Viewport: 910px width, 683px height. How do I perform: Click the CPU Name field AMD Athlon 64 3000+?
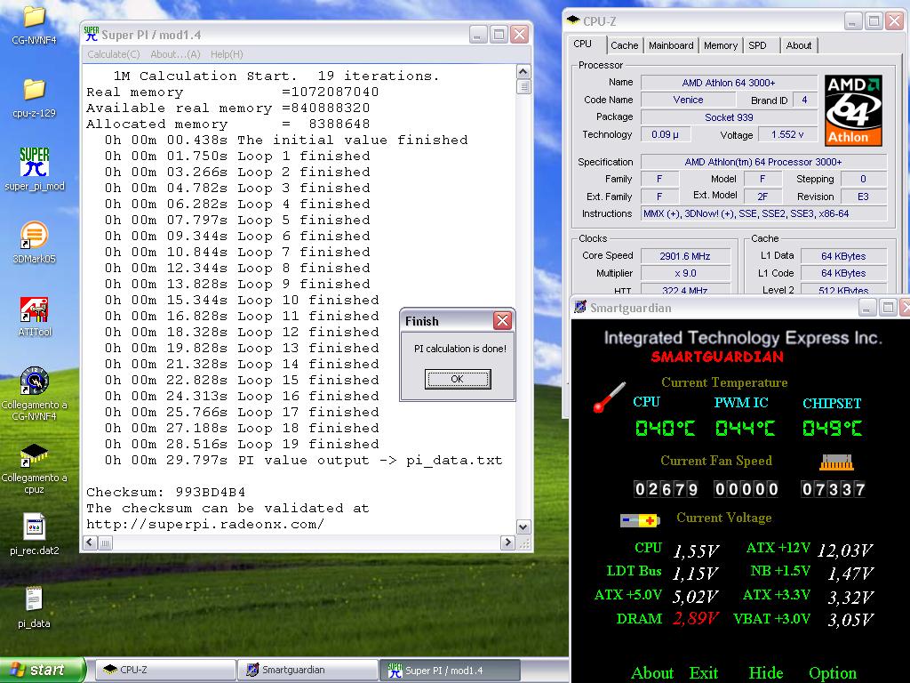click(x=729, y=83)
